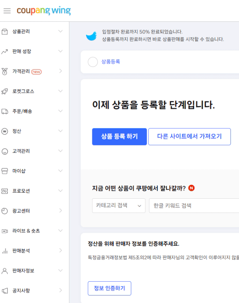
Task: Open the hamburger menu icon
Action: click(7, 11)
